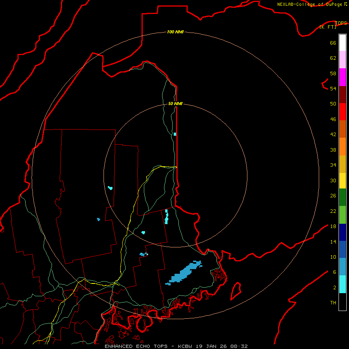This screenshot has width=349, height=349.
Task: Select the bright red legend swatch
Action: 342,112
